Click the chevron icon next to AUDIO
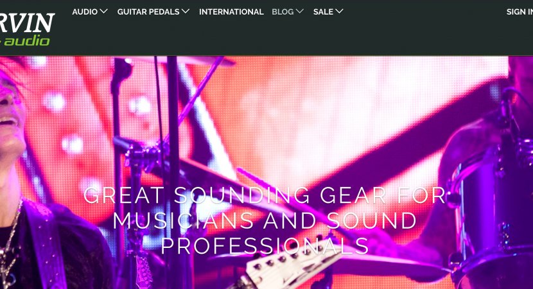533x289 pixels. pyautogui.click(x=104, y=11)
